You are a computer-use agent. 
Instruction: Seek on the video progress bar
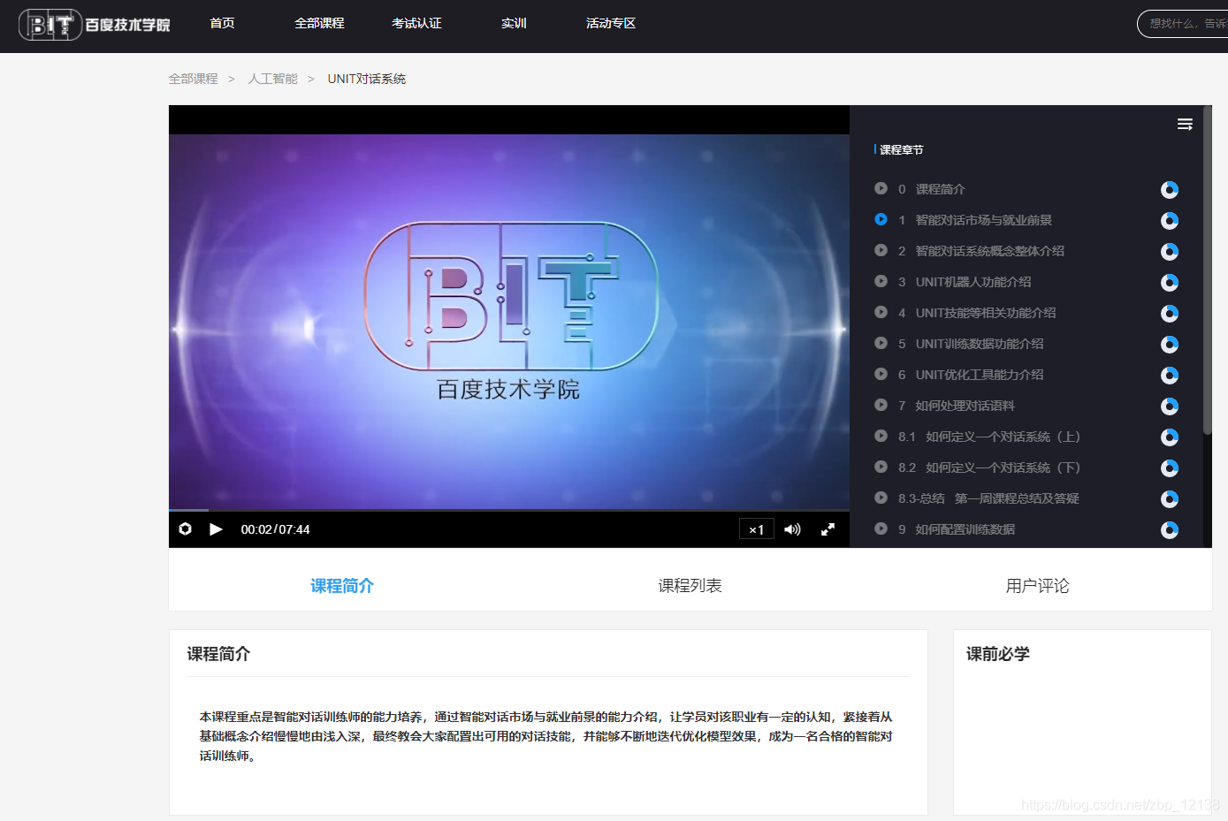(x=509, y=510)
